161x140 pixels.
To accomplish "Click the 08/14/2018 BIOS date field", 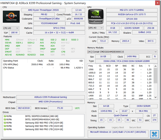I will [24, 108].
